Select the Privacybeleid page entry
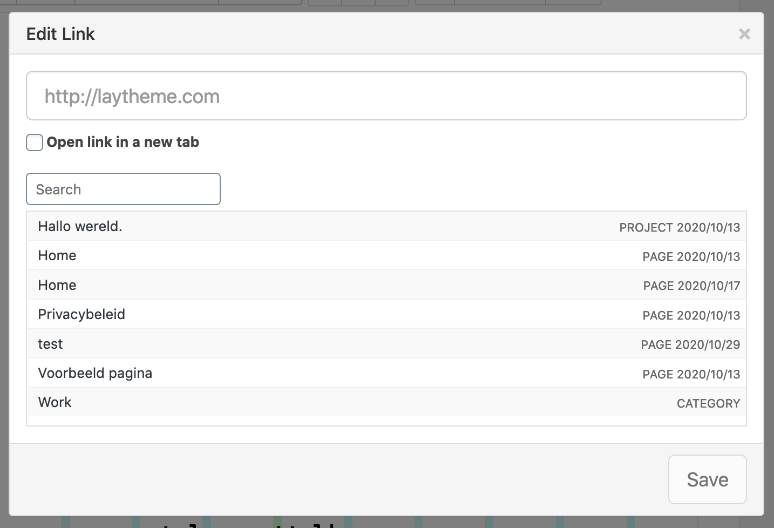774x528 pixels. coord(82,314)
